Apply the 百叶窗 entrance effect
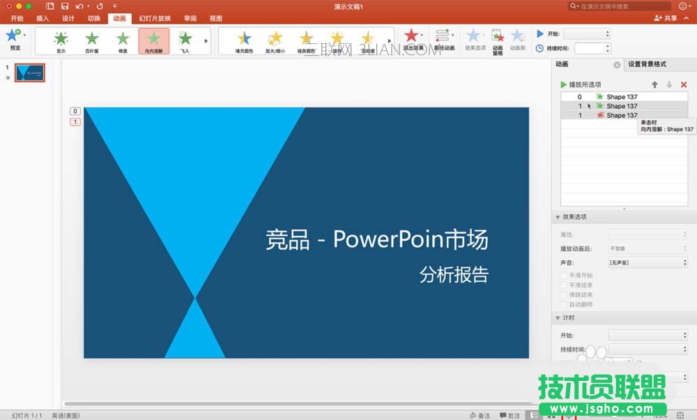This screenshot has height=420, width=697. pyautogui.click(x=91, y=41)
